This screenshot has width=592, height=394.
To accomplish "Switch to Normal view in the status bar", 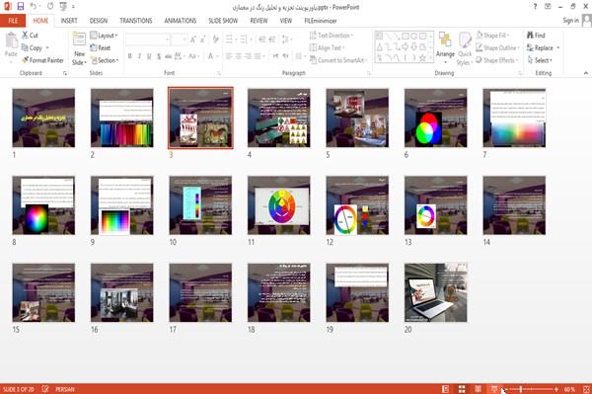I will (x=446, y=389).
